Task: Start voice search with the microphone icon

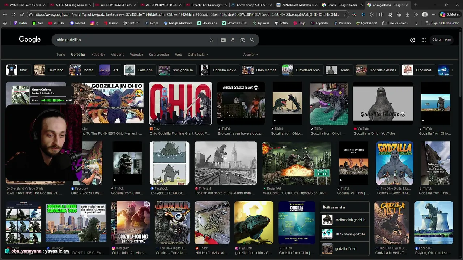Action: point(233,40)
